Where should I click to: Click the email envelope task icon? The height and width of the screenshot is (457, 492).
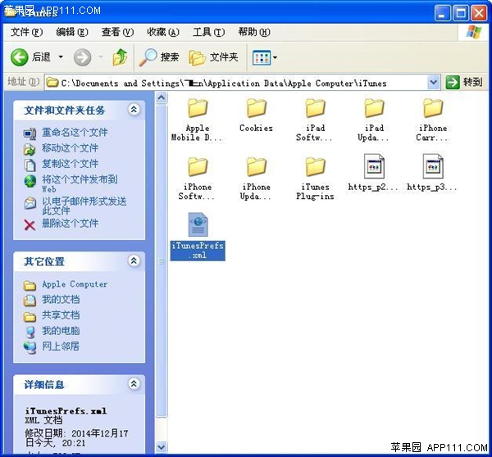[30, 203]
